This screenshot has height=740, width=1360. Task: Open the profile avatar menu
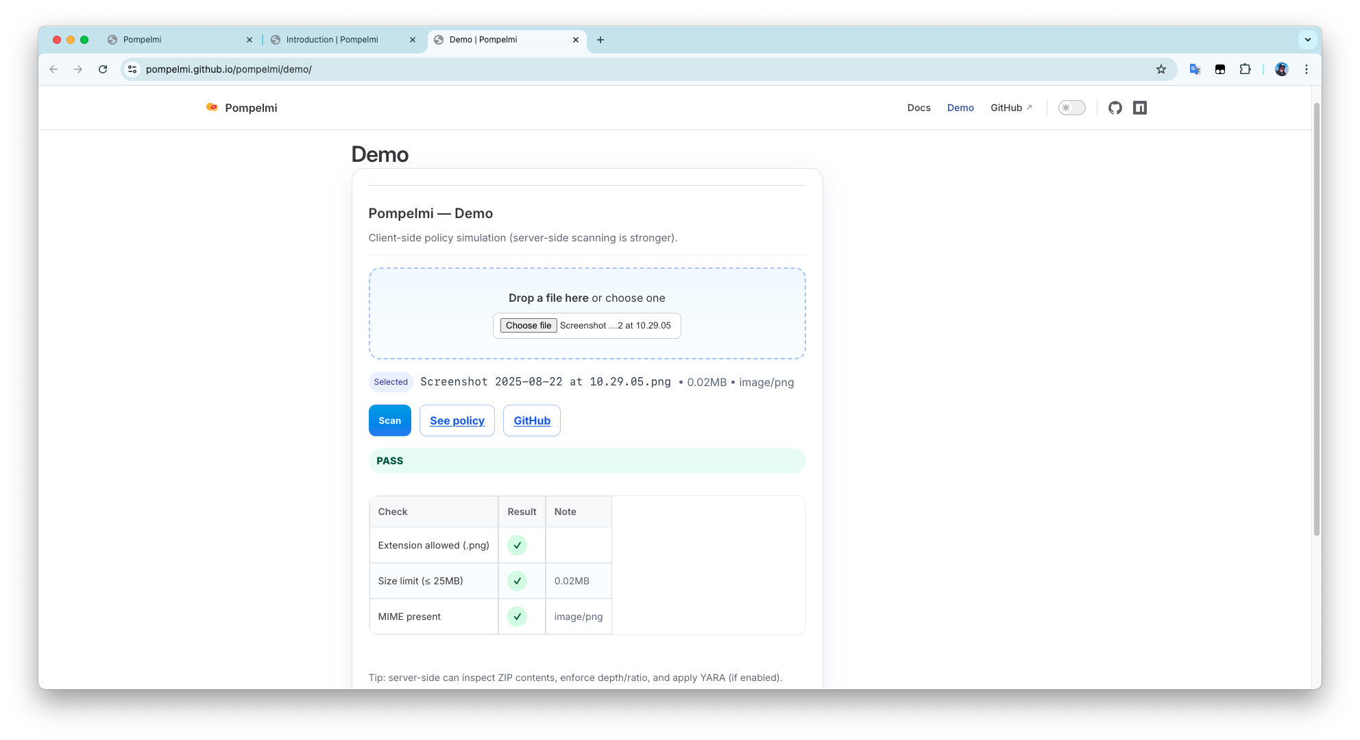point(1281,69)
